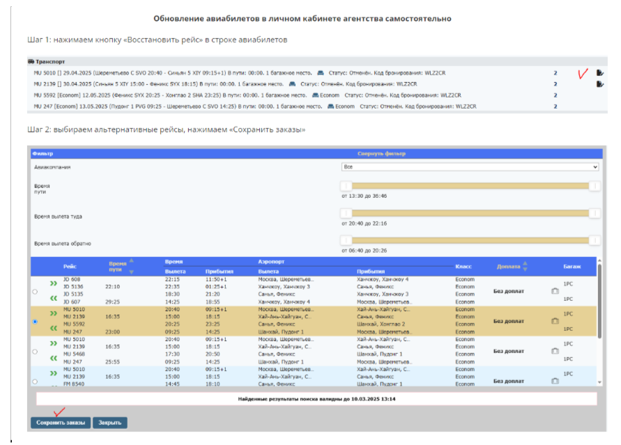The height and width of the screenshot is (445, 621).
Task: Select the JD 608 itinerary radio button
Action: [35, 291]
